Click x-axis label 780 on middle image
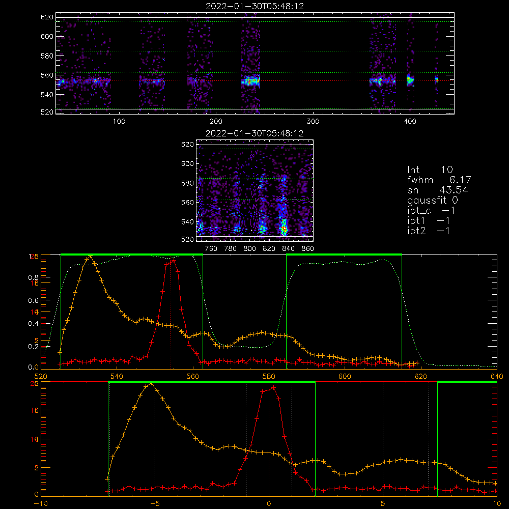Screen dimensions: 509x509 click(231, 248)
